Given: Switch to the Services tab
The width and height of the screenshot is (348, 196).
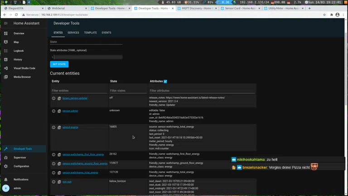Looking at the screenshot, I should pyautogui.click(x=73, y=33).
